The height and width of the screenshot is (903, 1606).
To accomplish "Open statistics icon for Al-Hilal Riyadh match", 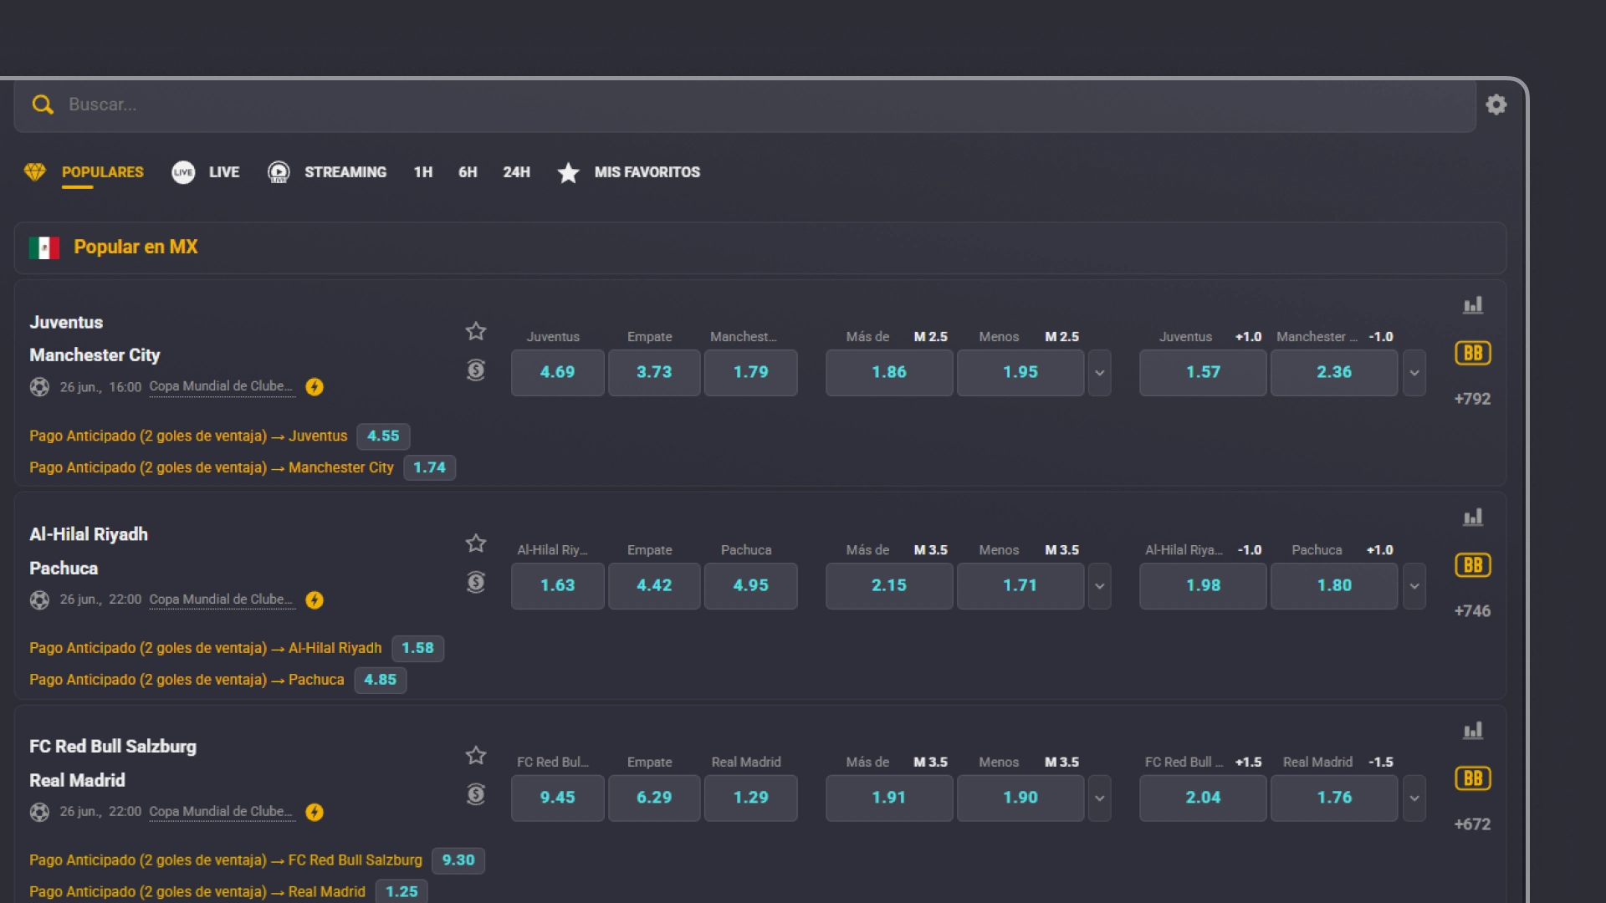I will (1472, 518).
